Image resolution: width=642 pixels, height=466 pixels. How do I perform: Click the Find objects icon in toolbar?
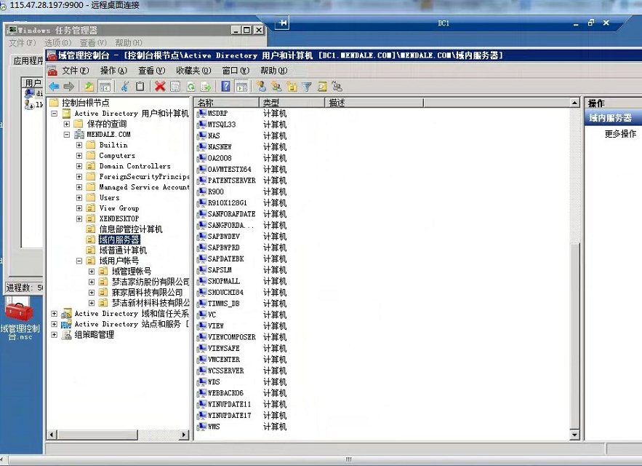point(322,86)
